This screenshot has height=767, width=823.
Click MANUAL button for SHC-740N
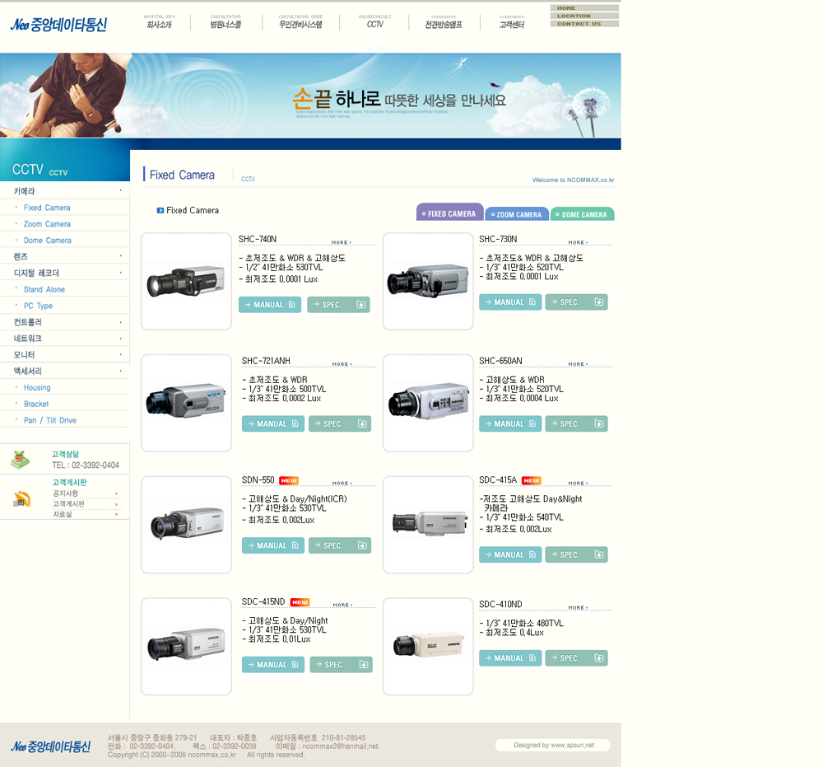coord(270,305)
